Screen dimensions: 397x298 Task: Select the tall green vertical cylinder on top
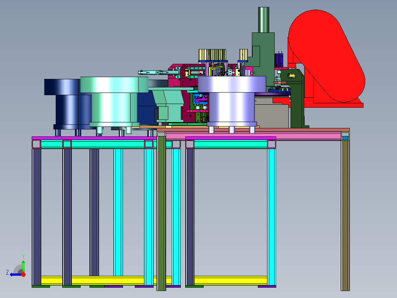264,20
